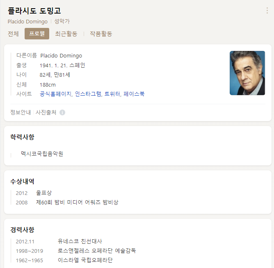The height and width of the screenshot is (268, 274).
Task: Click the age value 82세, 만81세
Action: (x=55, y=75)
